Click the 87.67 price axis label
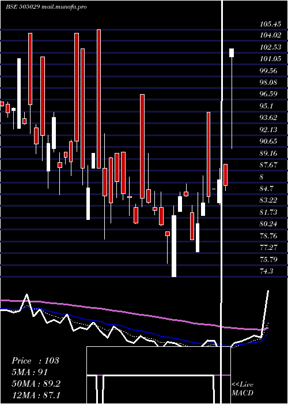Viewport: 288px width, 404px height. [x=269, y=165]
